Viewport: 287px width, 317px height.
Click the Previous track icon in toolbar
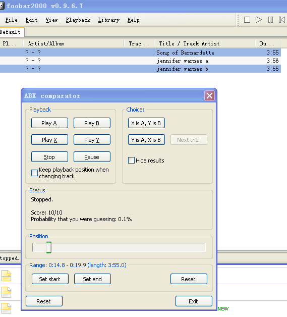tap(282, 20)
